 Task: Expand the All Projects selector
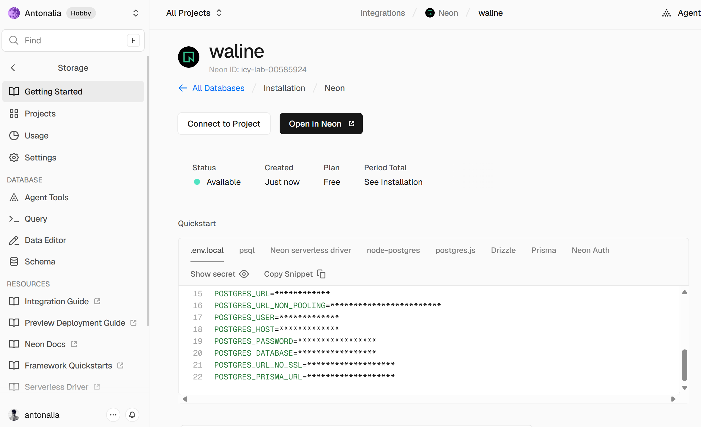coord(194,13)
